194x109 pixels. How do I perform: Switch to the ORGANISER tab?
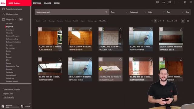(x=37, y=3)
